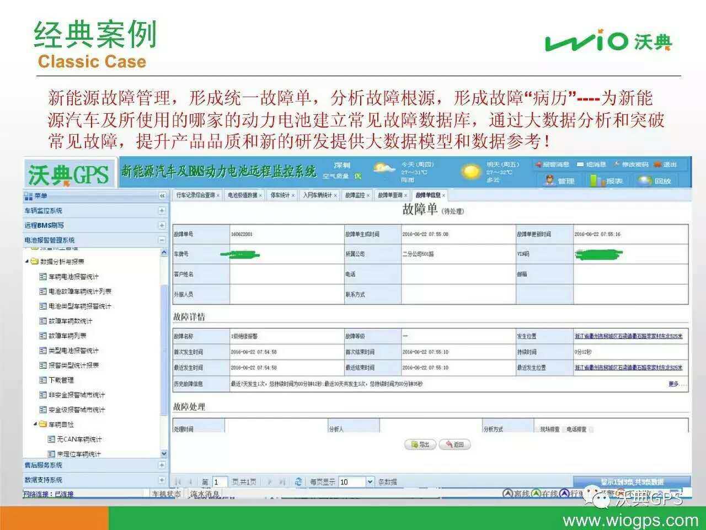Click the 返回 back button

point(454,444)
